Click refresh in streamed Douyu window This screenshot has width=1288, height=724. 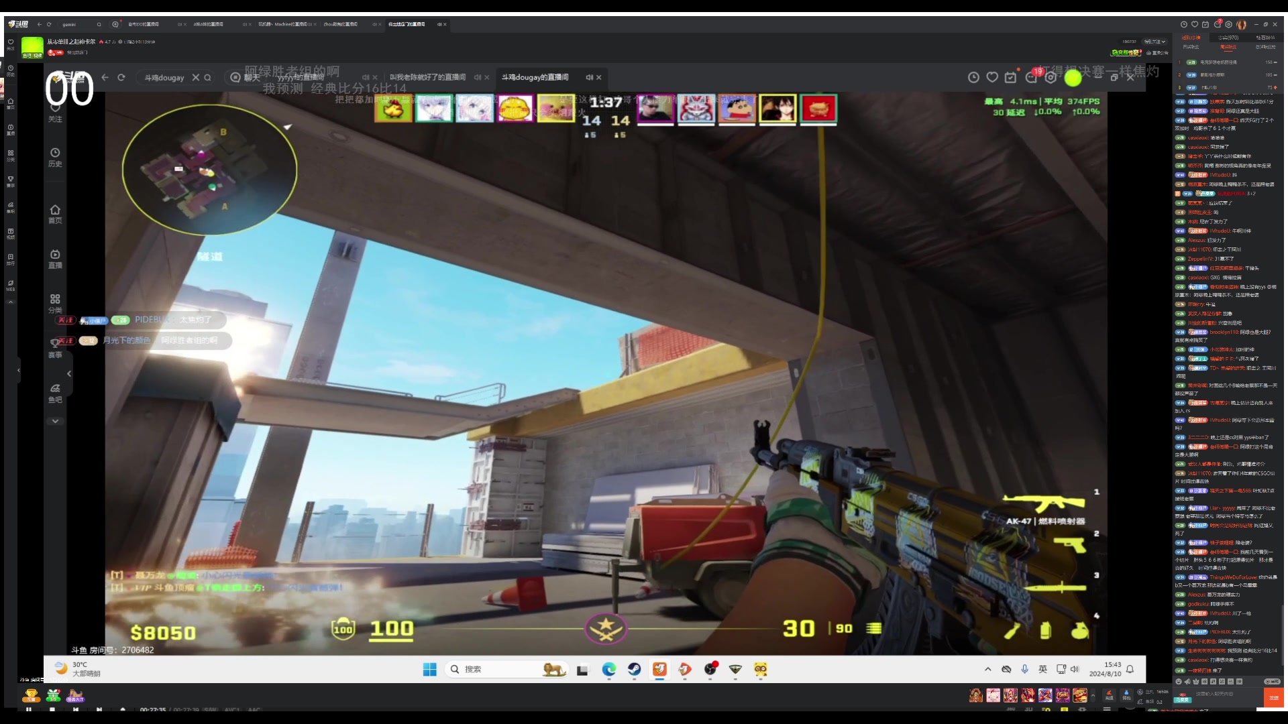[121, 77]
